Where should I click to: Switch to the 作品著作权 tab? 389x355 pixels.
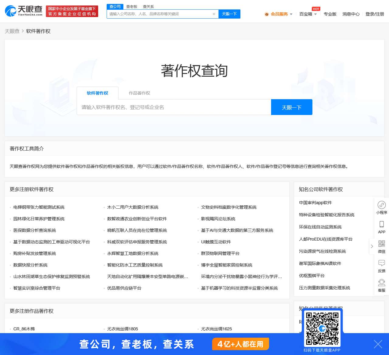139,93
